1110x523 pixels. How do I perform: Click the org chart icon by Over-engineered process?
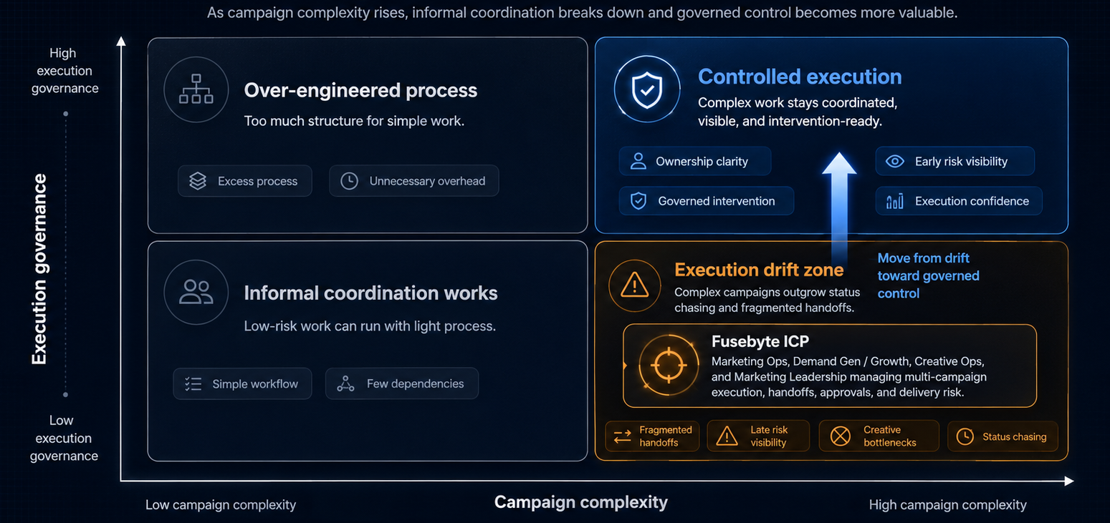coord(196,89)
